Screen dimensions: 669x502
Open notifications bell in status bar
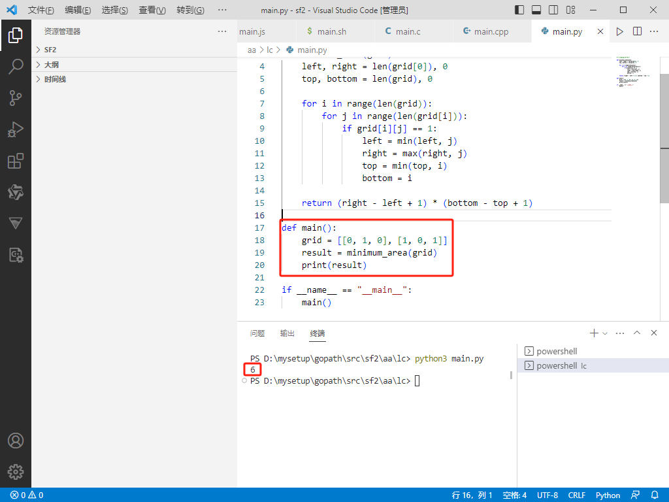tap(655, 495)
